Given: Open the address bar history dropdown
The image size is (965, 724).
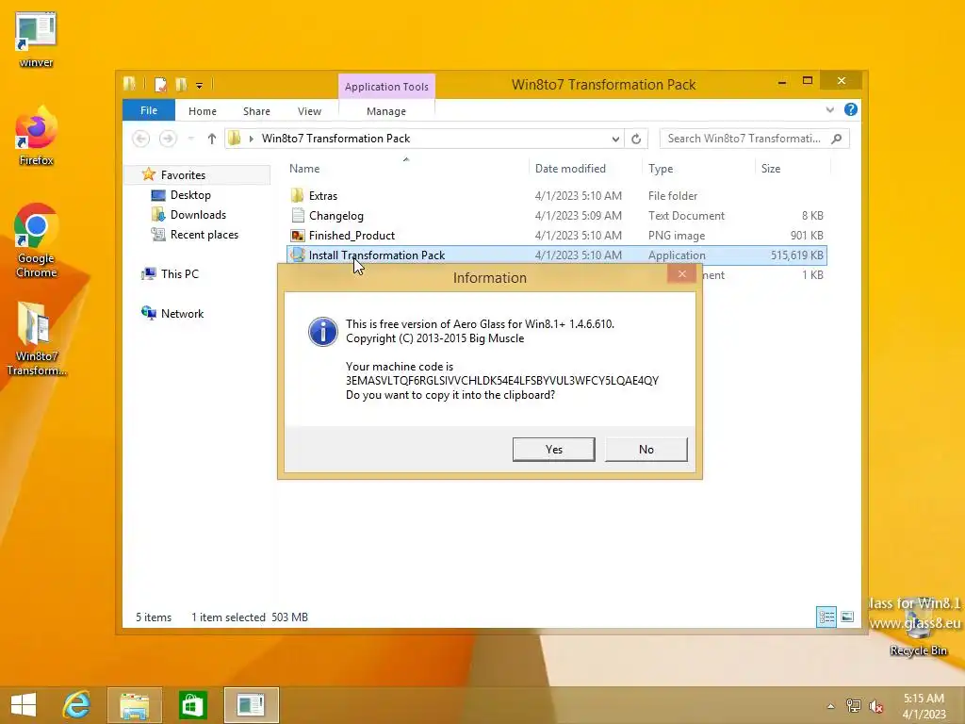Looking at the screenshot, I should 615,140.
